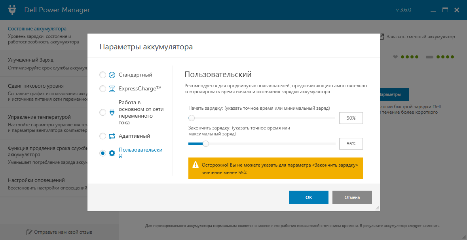The image size is (467, 240).
Task: Click the yellow warning message text
Action: 280,169
